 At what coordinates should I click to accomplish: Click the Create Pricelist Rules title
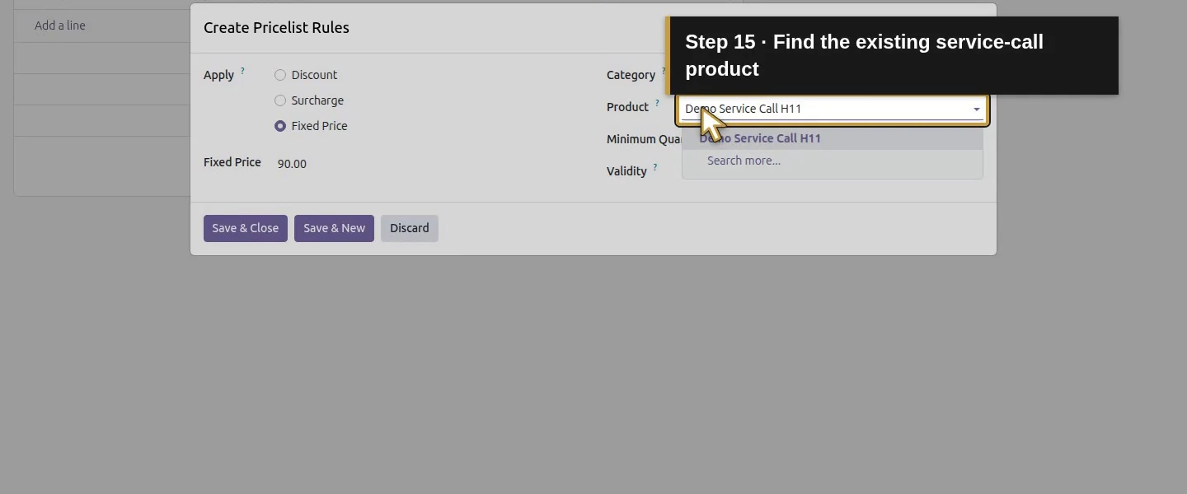(276, 27)
